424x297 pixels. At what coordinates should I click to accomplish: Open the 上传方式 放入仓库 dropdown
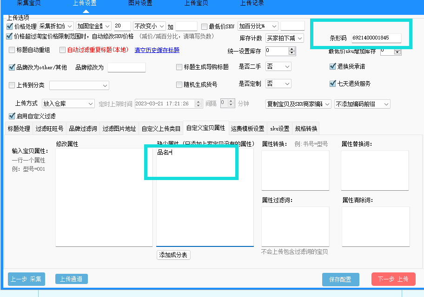(x=68, y=103)
